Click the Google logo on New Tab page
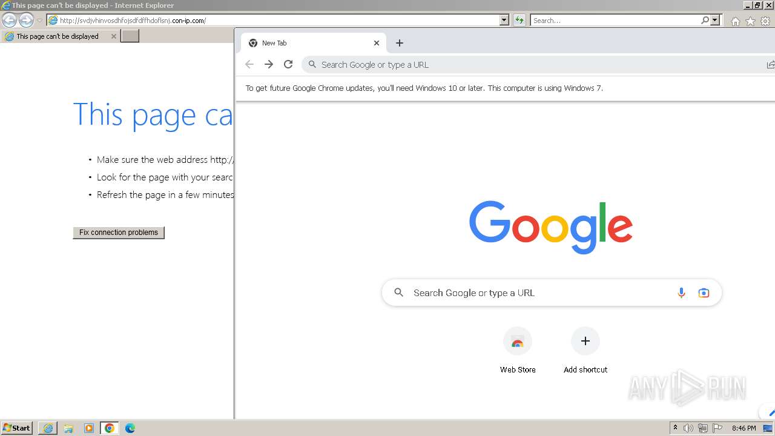The height and width of the screenshot is (436, 775). point(551,227)
